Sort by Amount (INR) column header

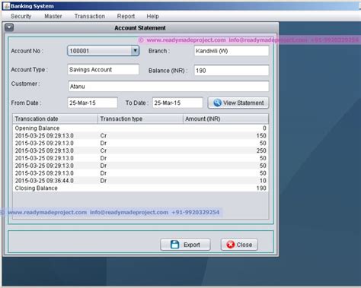[x=225, y=119]
